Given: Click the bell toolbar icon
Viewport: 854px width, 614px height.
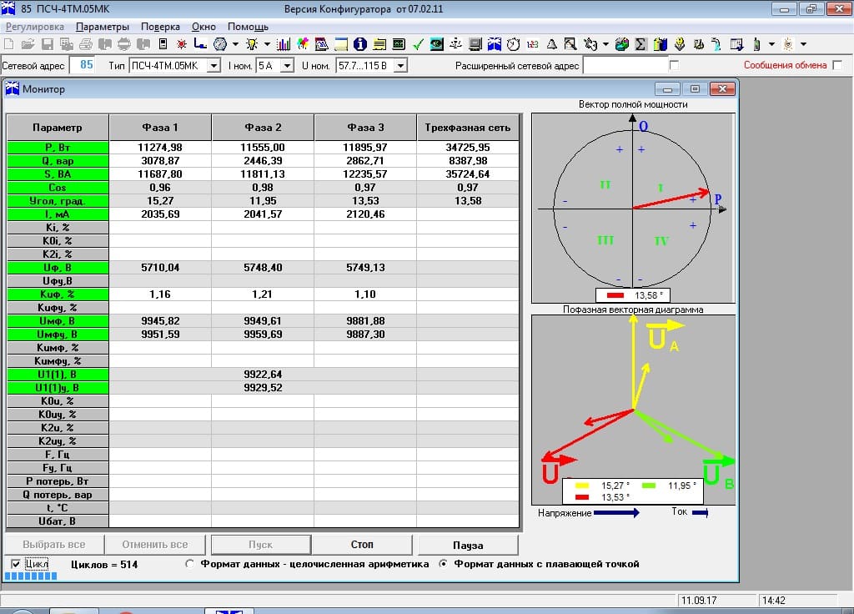Looking at the screenshot, I should pos(552,44).
